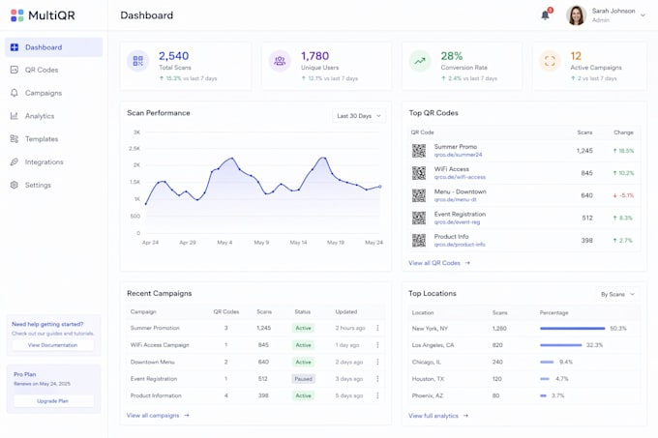Open options menu for WiFi Access Campaign

(377, 345)
